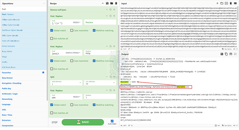Expand the Networking category
The height and width of the screenshot is (130, 239).
(24, 99)
